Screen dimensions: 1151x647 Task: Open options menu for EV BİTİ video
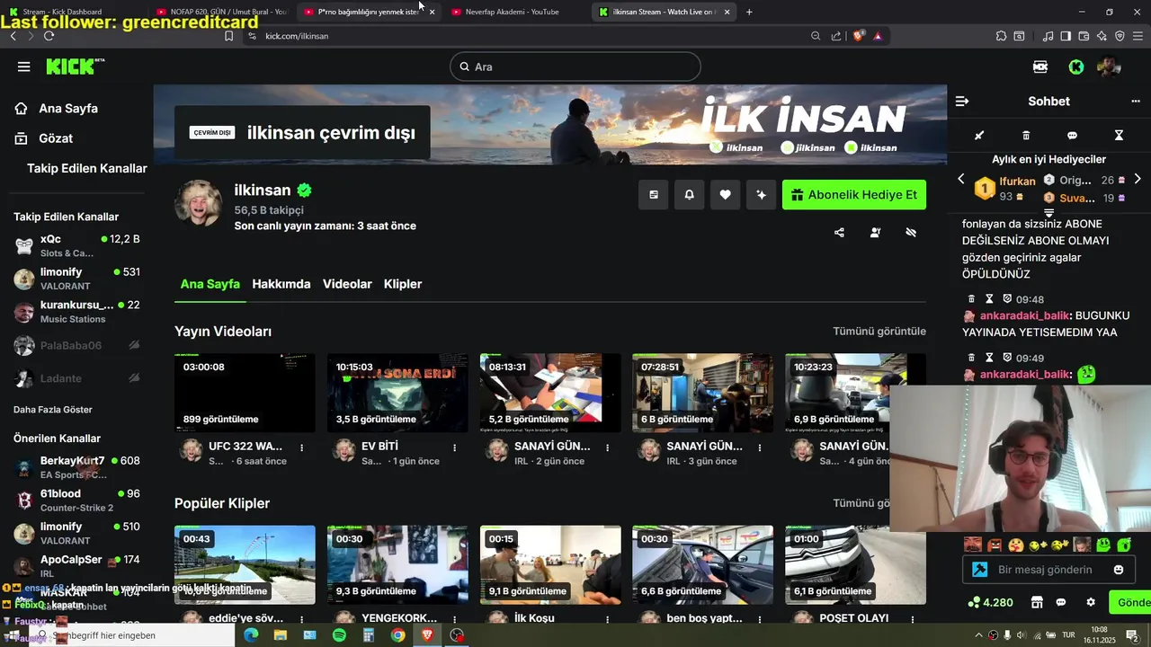coord(454,448)
